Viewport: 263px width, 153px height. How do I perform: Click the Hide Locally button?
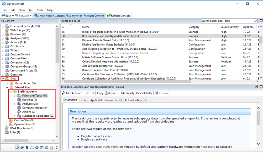point(127,93)
